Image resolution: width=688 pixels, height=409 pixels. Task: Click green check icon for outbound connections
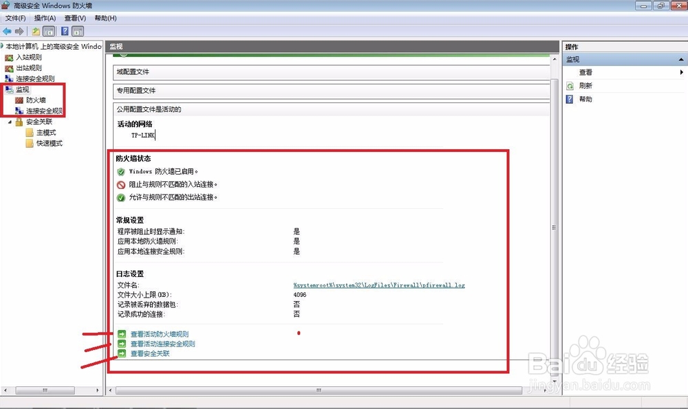[121, 198]
